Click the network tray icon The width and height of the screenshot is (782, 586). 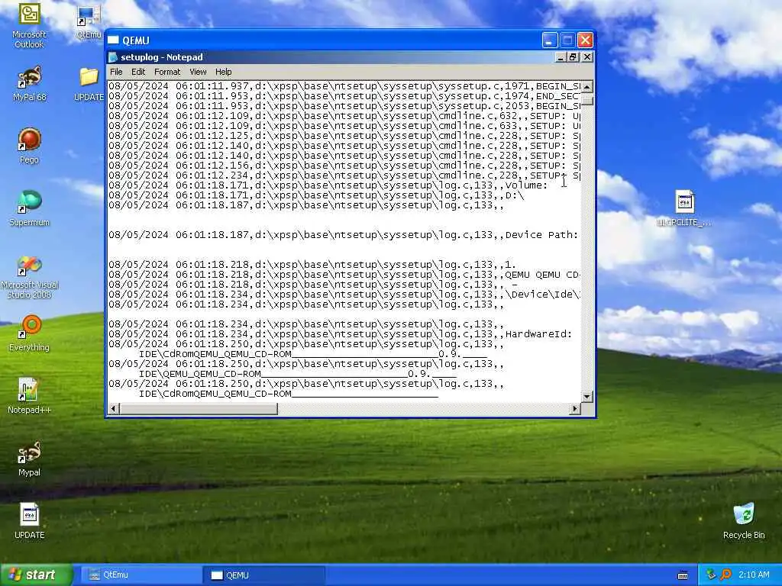(711, 575)
